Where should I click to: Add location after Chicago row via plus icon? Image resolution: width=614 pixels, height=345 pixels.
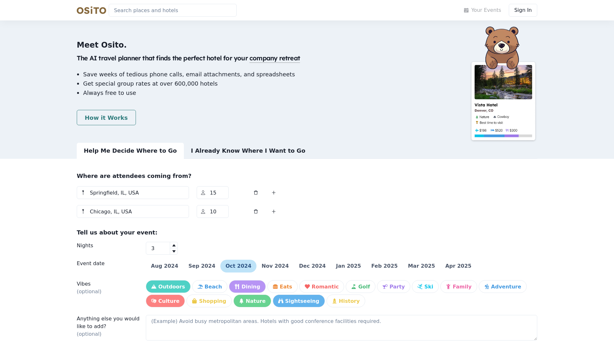274,211
